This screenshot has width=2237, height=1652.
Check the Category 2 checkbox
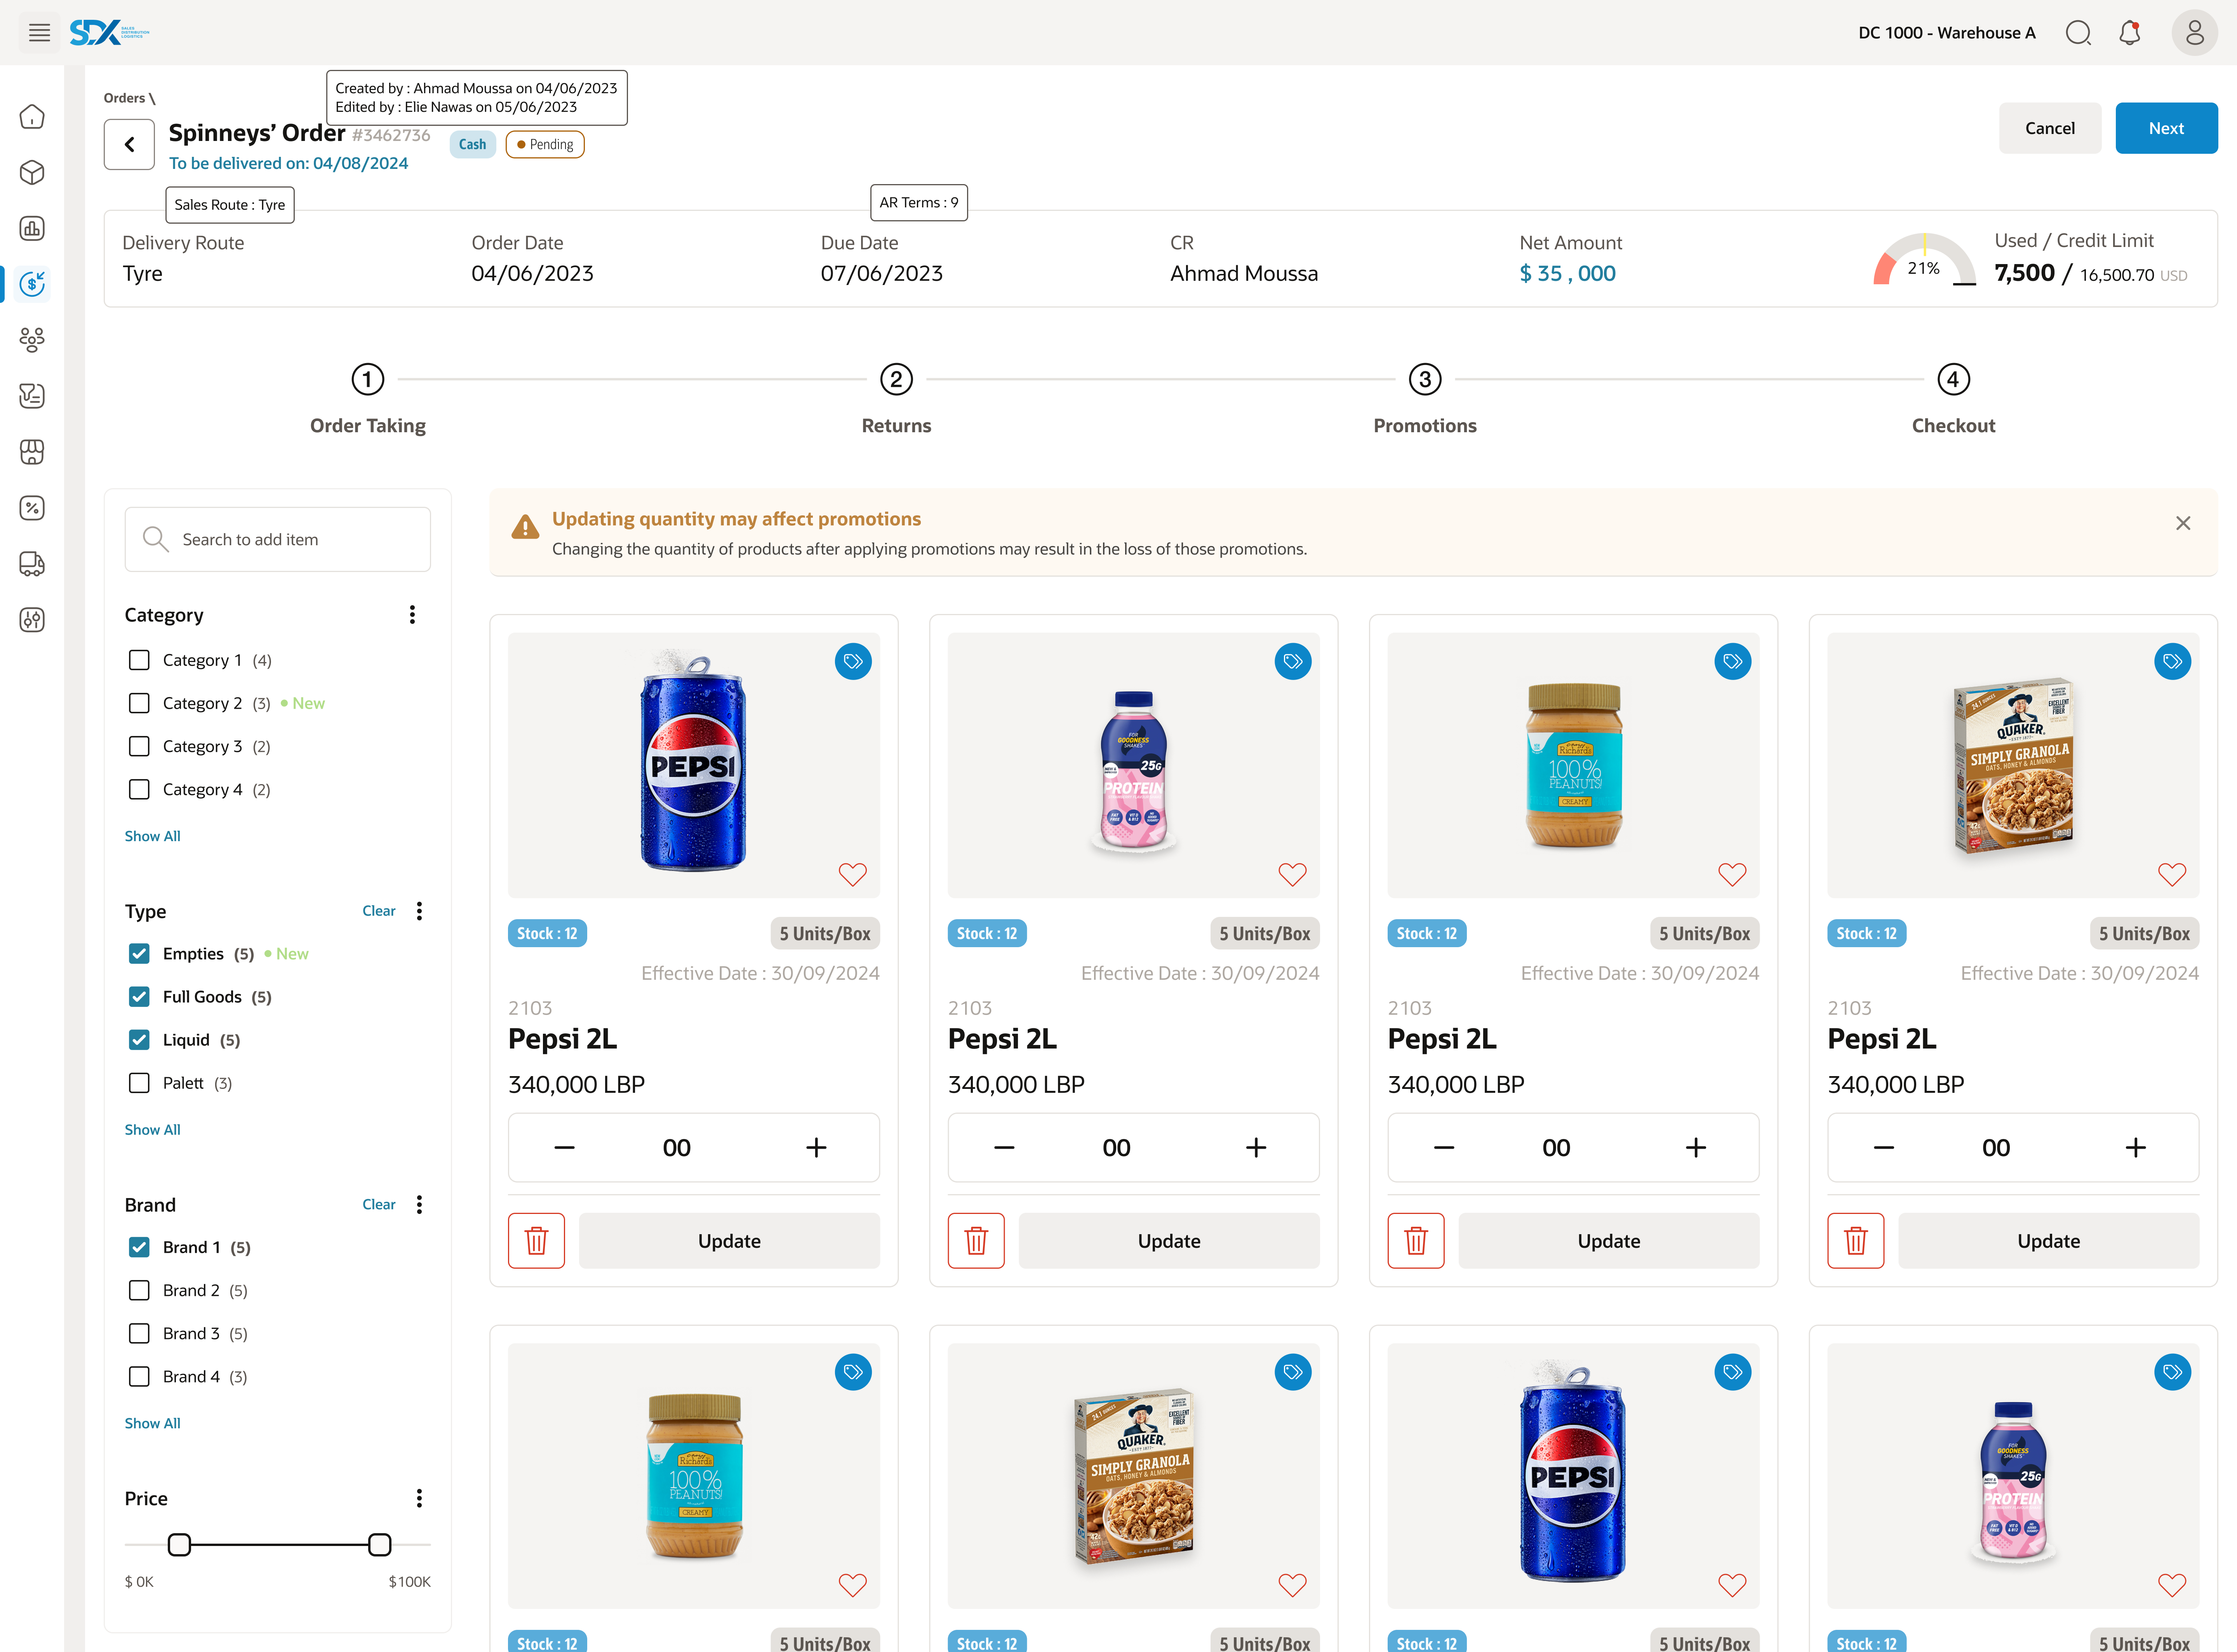pos(139,703)
